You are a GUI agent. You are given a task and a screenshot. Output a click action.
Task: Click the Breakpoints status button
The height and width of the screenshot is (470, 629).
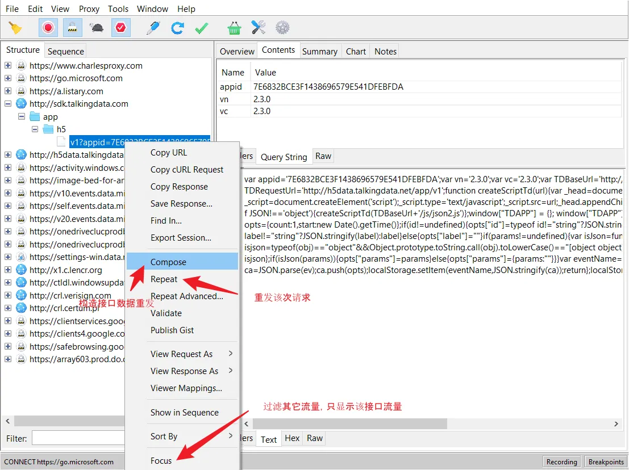[x=606, y=461]
